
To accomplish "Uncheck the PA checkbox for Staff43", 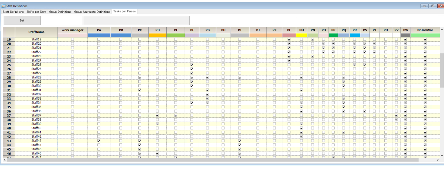I will click(x=99, y=141).
